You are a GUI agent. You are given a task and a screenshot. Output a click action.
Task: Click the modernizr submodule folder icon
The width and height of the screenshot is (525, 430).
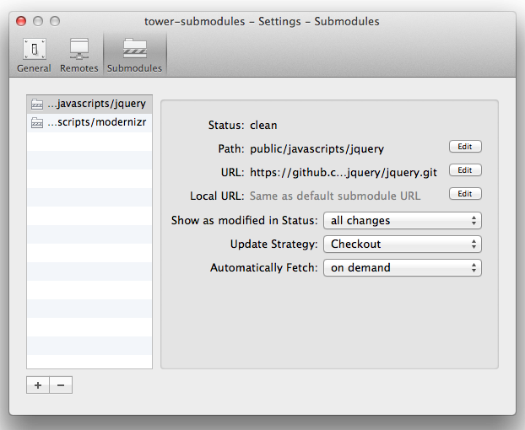pos(37,122)
